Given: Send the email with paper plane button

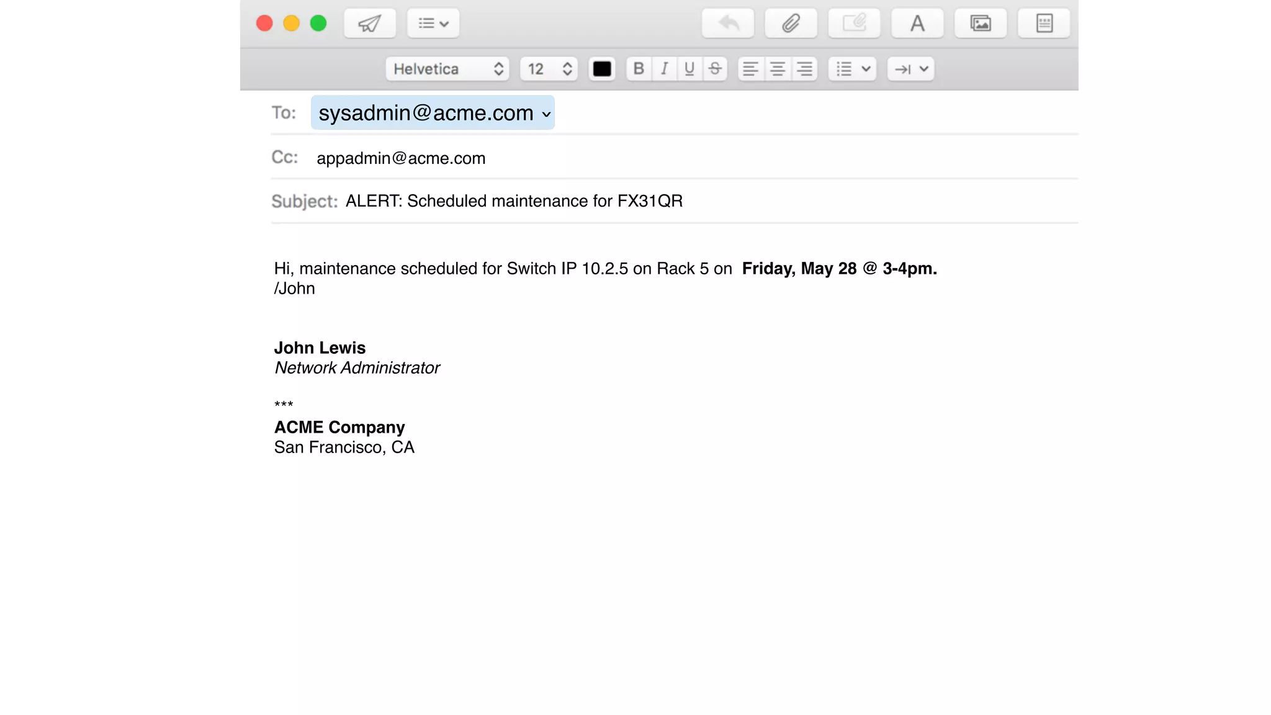Looking at the screenshot, I should [x=370, y=24].
